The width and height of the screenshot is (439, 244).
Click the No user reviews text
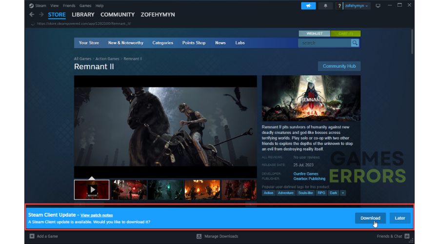(x=306, y=158)
